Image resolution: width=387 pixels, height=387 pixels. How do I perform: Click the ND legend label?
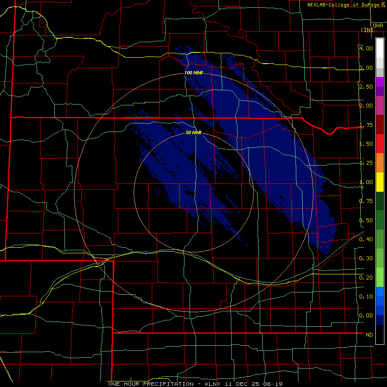[x=369, y=335]
